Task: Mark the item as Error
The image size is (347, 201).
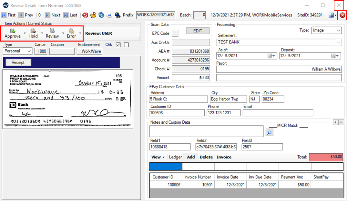Action: click(x=71, y=33)
